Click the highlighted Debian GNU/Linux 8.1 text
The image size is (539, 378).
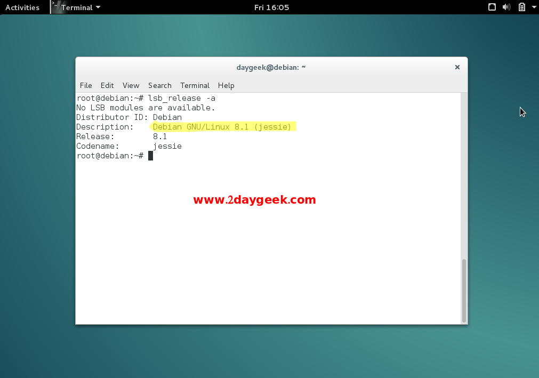(222, 127)
